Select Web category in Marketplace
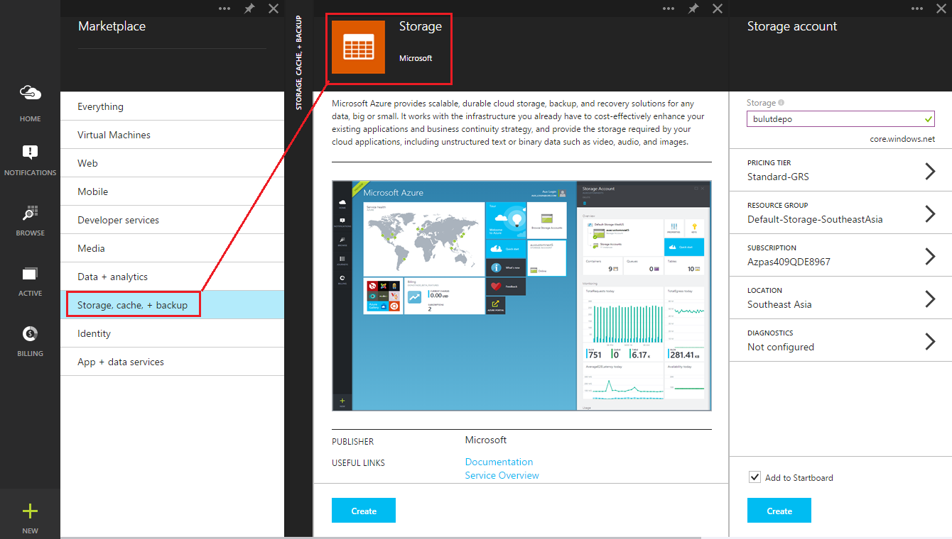952x539 pixels. (172, 163)
